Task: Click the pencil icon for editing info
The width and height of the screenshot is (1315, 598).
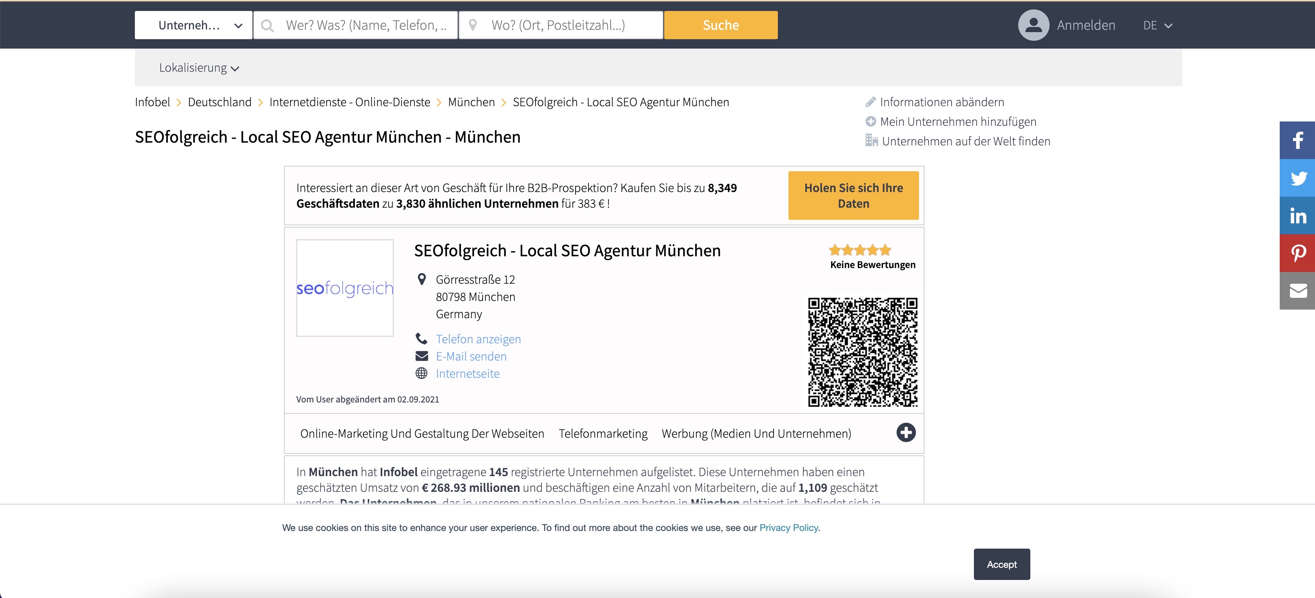Action: (870, 102)
